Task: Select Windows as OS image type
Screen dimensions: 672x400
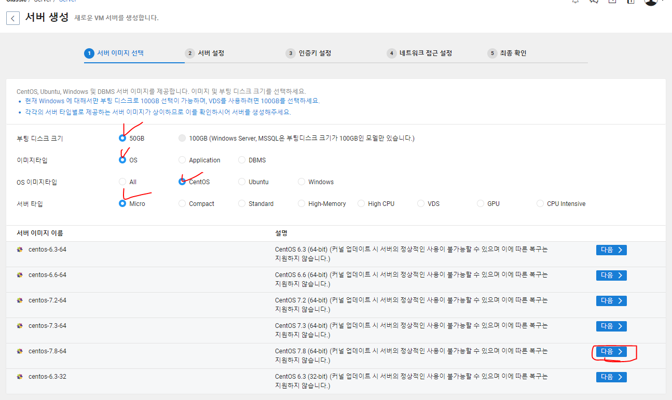Action: coord(301,182)
